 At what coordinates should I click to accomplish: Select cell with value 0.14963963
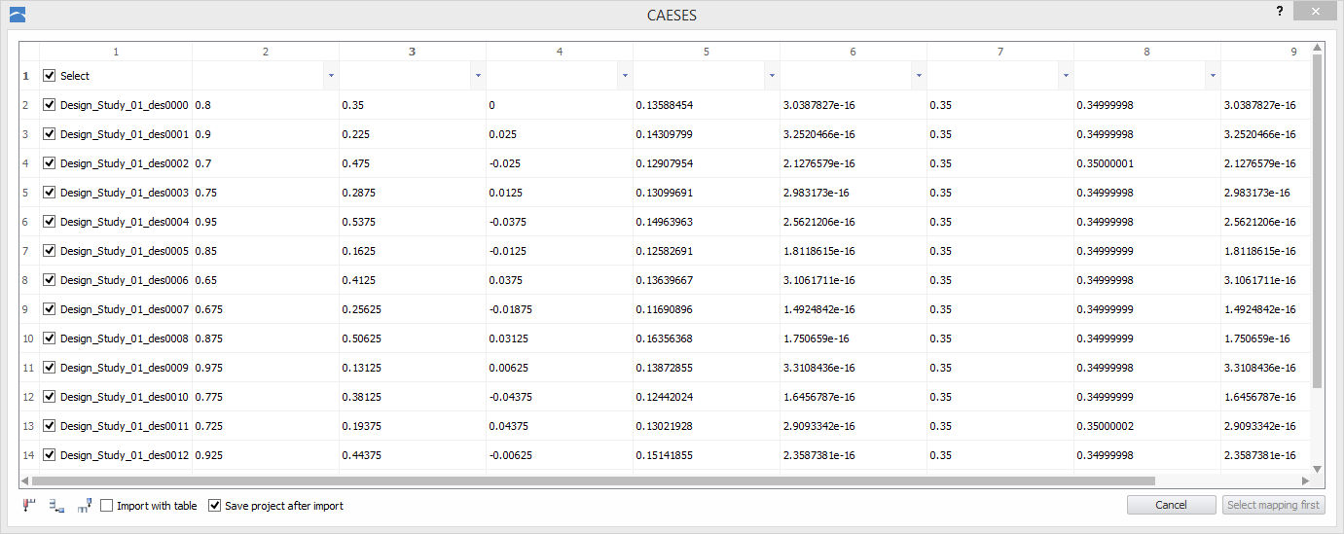tap(707, 222)
